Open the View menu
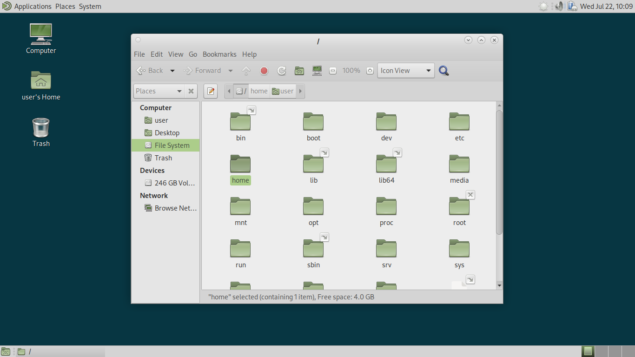Viewport: 635px width, 357px height. click(176, 54)
